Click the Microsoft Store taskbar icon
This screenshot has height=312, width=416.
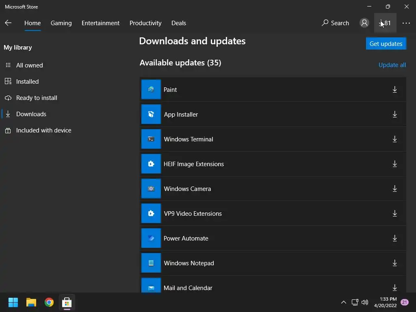67,302
